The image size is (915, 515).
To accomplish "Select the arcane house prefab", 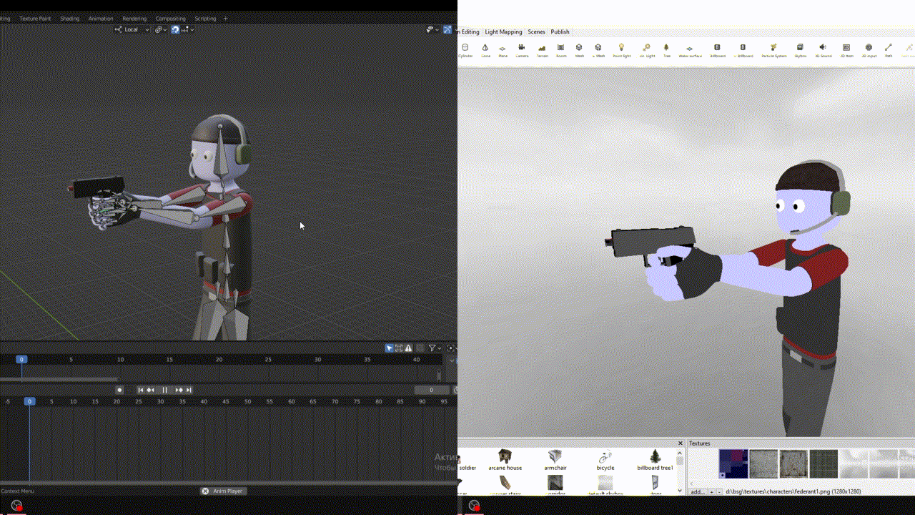I will coord(505,460).
